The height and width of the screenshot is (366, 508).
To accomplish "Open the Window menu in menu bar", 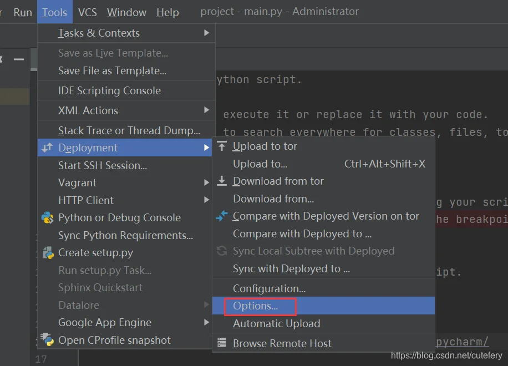I will point(126,12).
